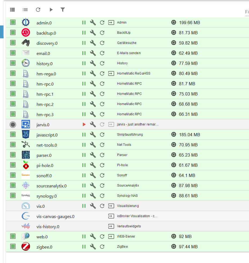Select the synology.0 instance name

click(x=47, y=196)
